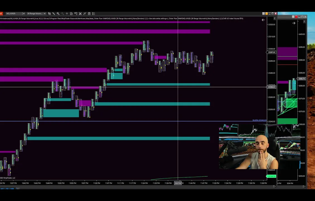Click the main chart scrollbar right arrow

275,186
